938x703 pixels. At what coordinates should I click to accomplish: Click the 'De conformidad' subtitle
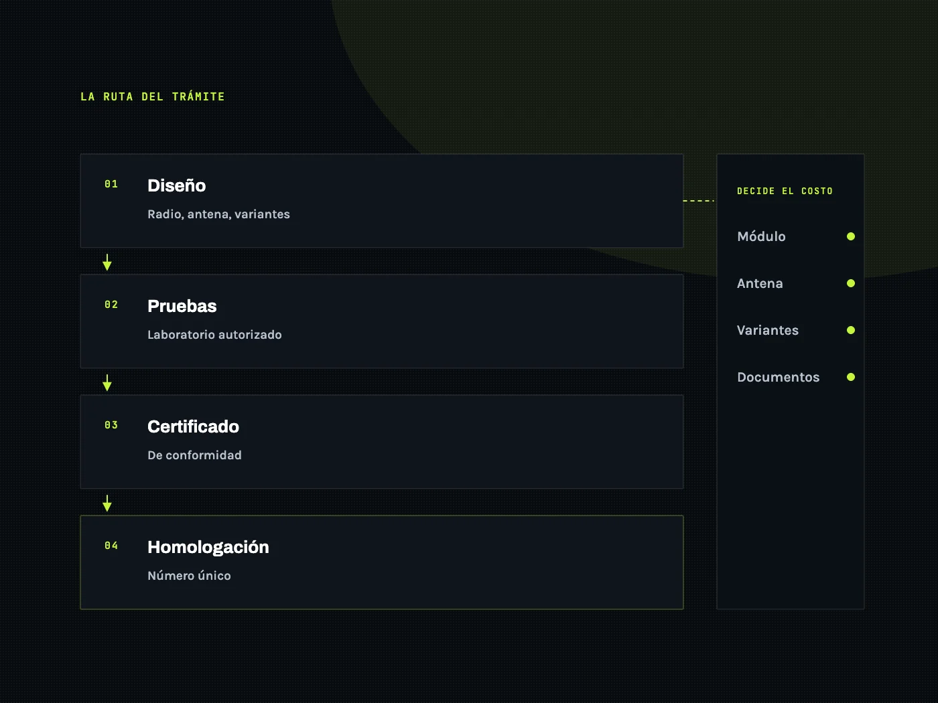point(194,455)
